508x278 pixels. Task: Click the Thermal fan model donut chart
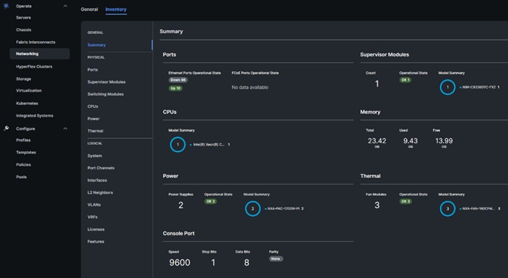click(447, 209)
